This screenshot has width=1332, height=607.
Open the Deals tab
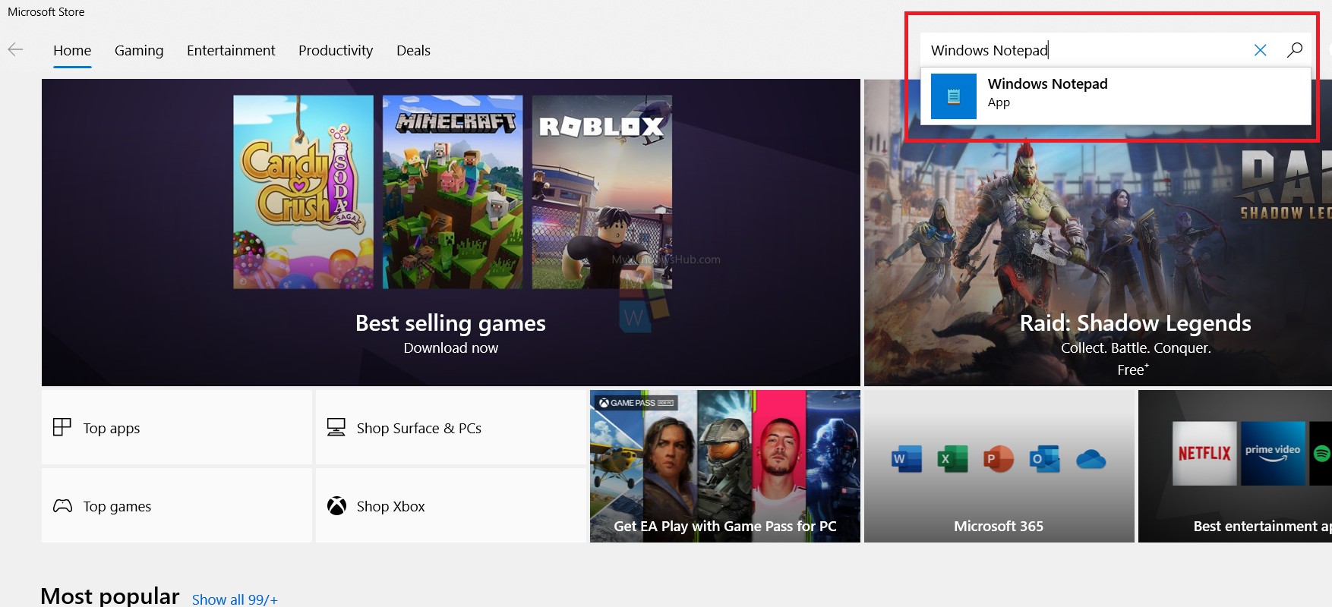coord(413,50)
